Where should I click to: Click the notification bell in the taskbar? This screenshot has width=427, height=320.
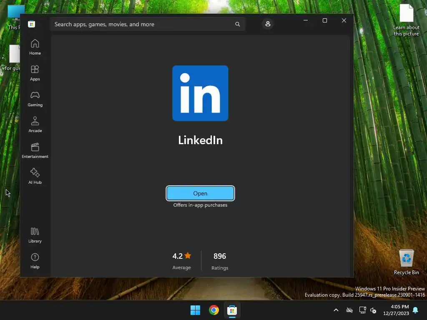pos(416,310)
